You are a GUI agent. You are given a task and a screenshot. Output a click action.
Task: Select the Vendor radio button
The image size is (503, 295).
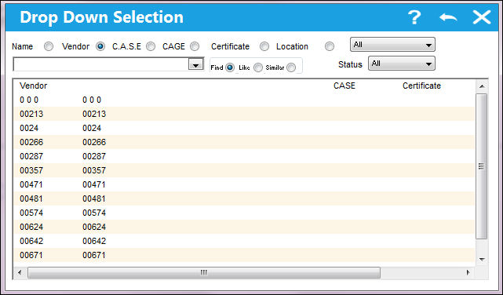100,46
